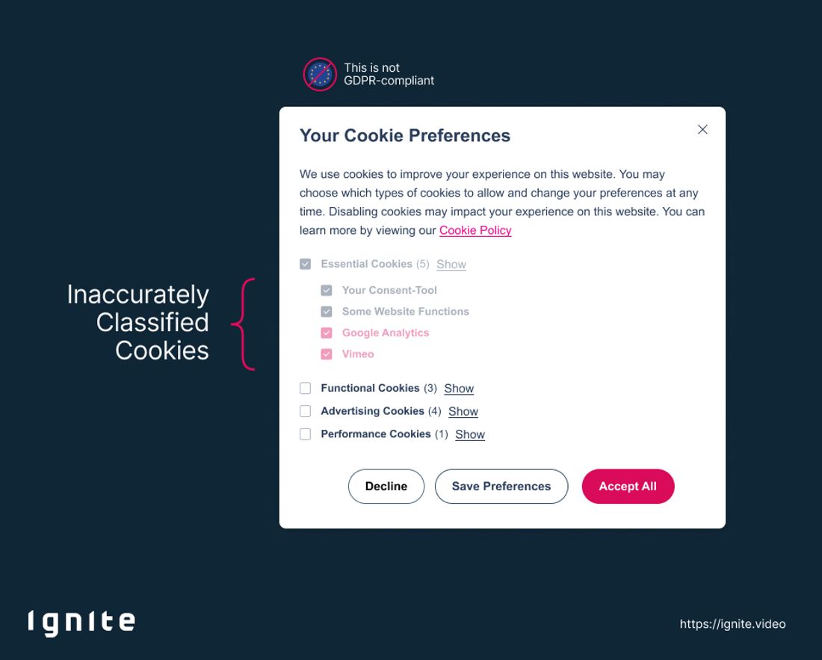822x660 pixels.
Task: Show the Essential Cookies list
Action: (451, 264)
